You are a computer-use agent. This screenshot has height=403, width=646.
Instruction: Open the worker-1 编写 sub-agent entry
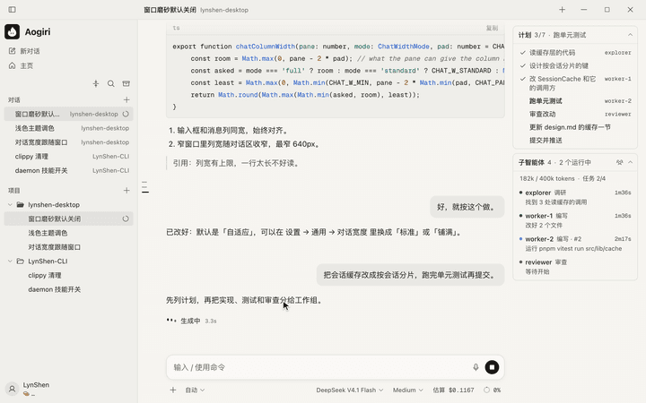[x=575, y=220]
